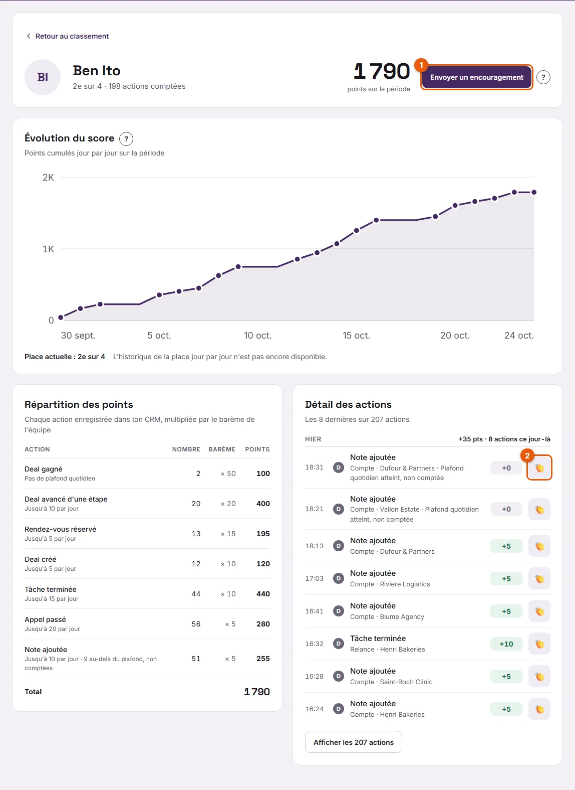This screenshot has width=575, height=790.
Task: Click the "440" points value
Action: click(x=263, y=594)
